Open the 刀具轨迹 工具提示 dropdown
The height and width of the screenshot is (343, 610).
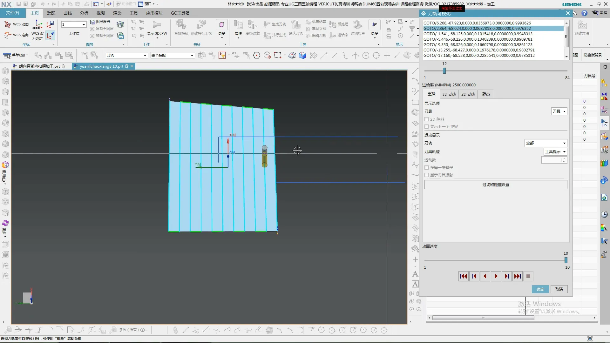(x=555, y=152)
